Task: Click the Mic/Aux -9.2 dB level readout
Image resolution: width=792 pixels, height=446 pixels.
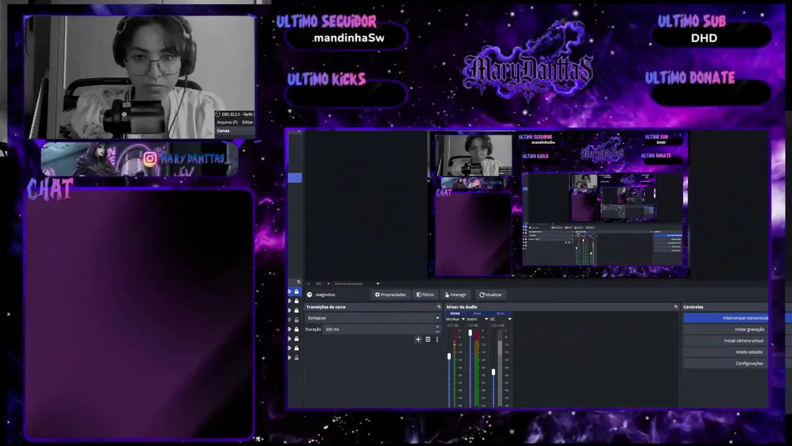Action: [453, 325]
